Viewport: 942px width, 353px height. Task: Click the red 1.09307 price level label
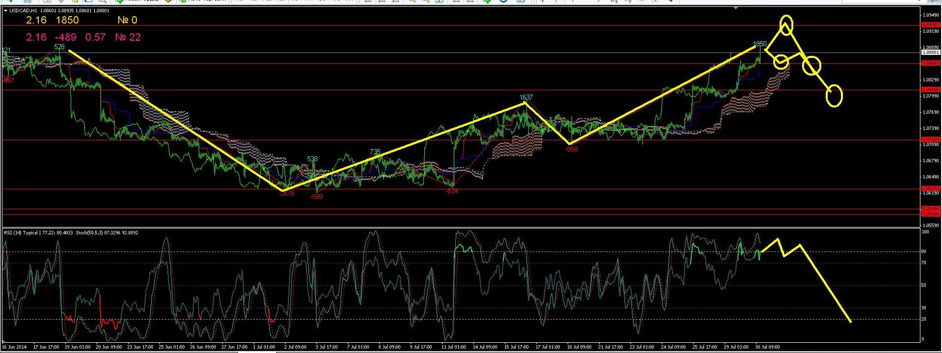(x=931, y=25)
